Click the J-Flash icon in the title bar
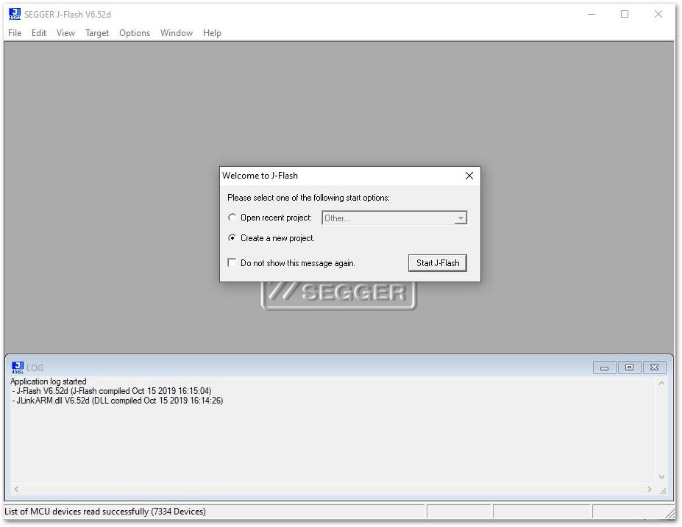The image size is (682, 527). pyautogui.click(x=15, y=14)
